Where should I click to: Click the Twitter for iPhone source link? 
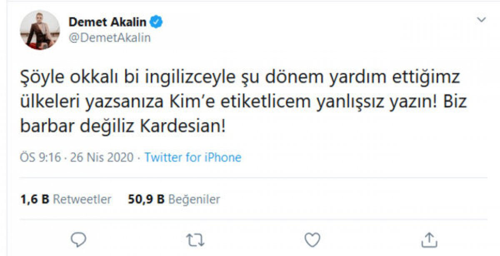193,158
